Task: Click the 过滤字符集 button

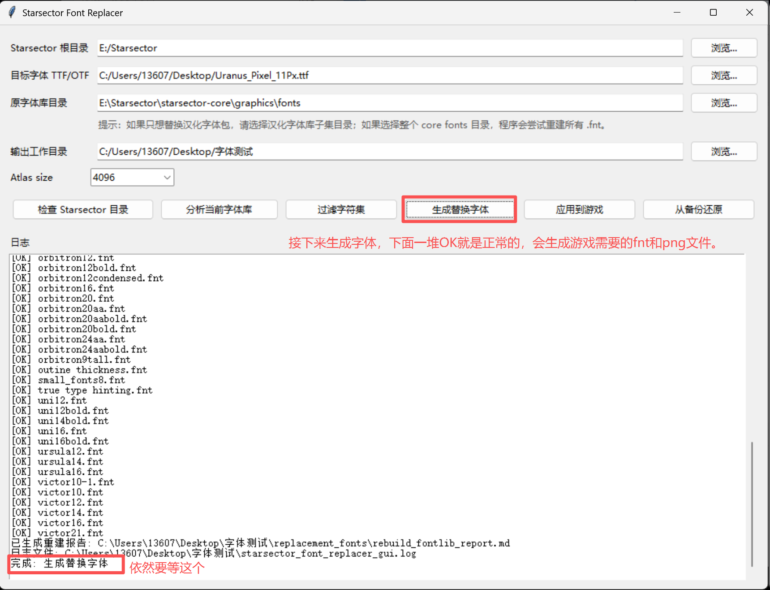Action: (x=341, y=209)
